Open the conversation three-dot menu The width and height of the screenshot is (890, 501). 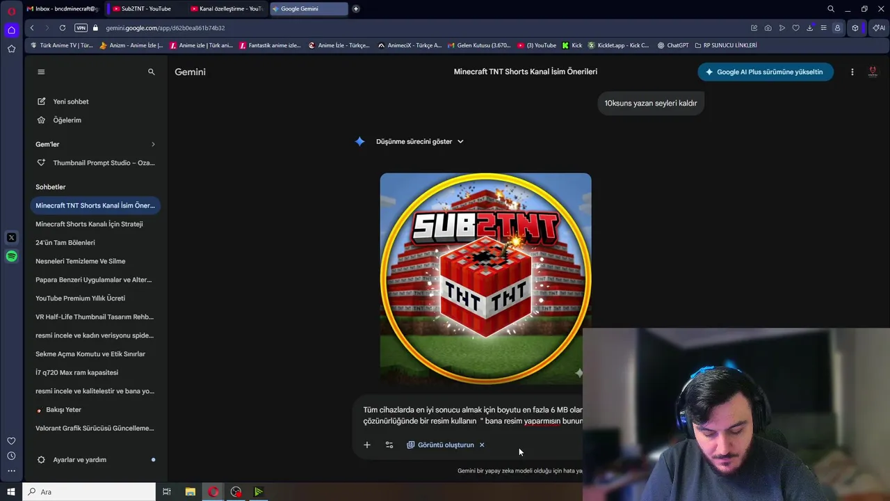[x=852, y=72]
